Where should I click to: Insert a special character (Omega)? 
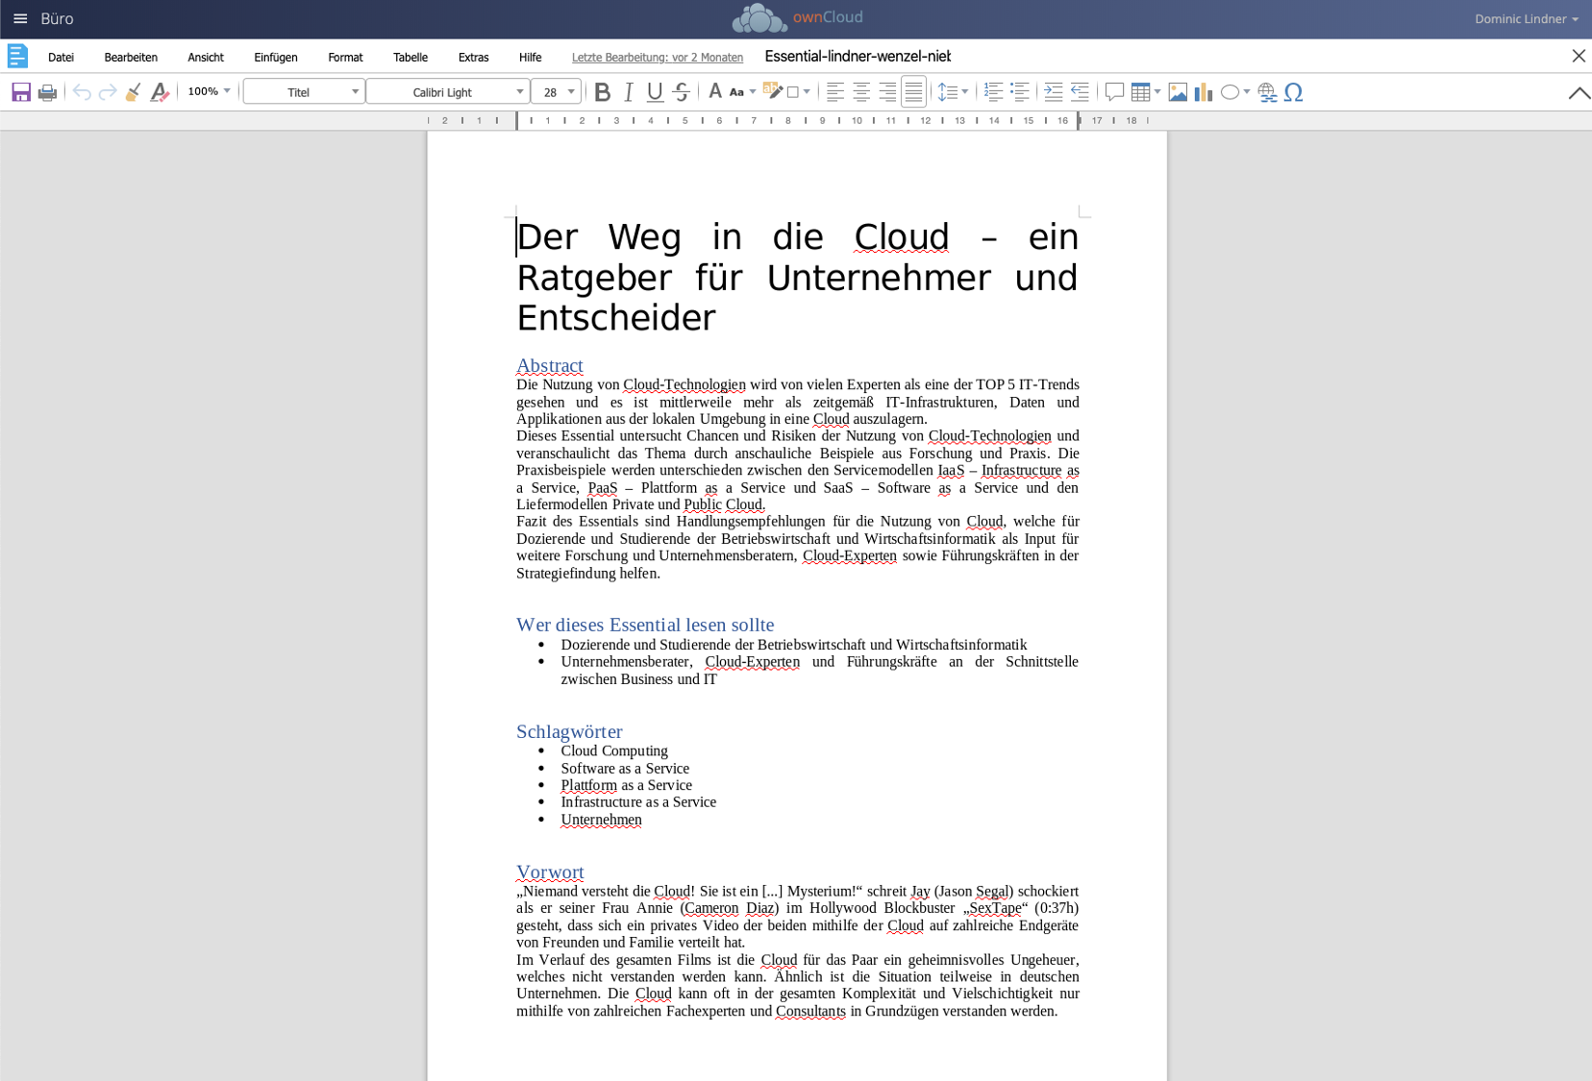[1294, 92]
